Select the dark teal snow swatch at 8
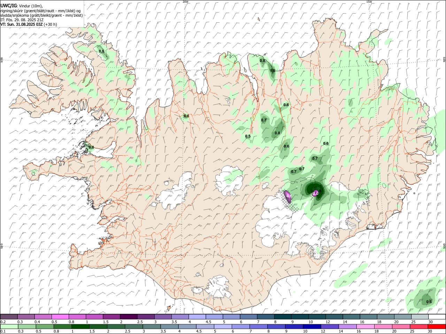 pos(283,317)
